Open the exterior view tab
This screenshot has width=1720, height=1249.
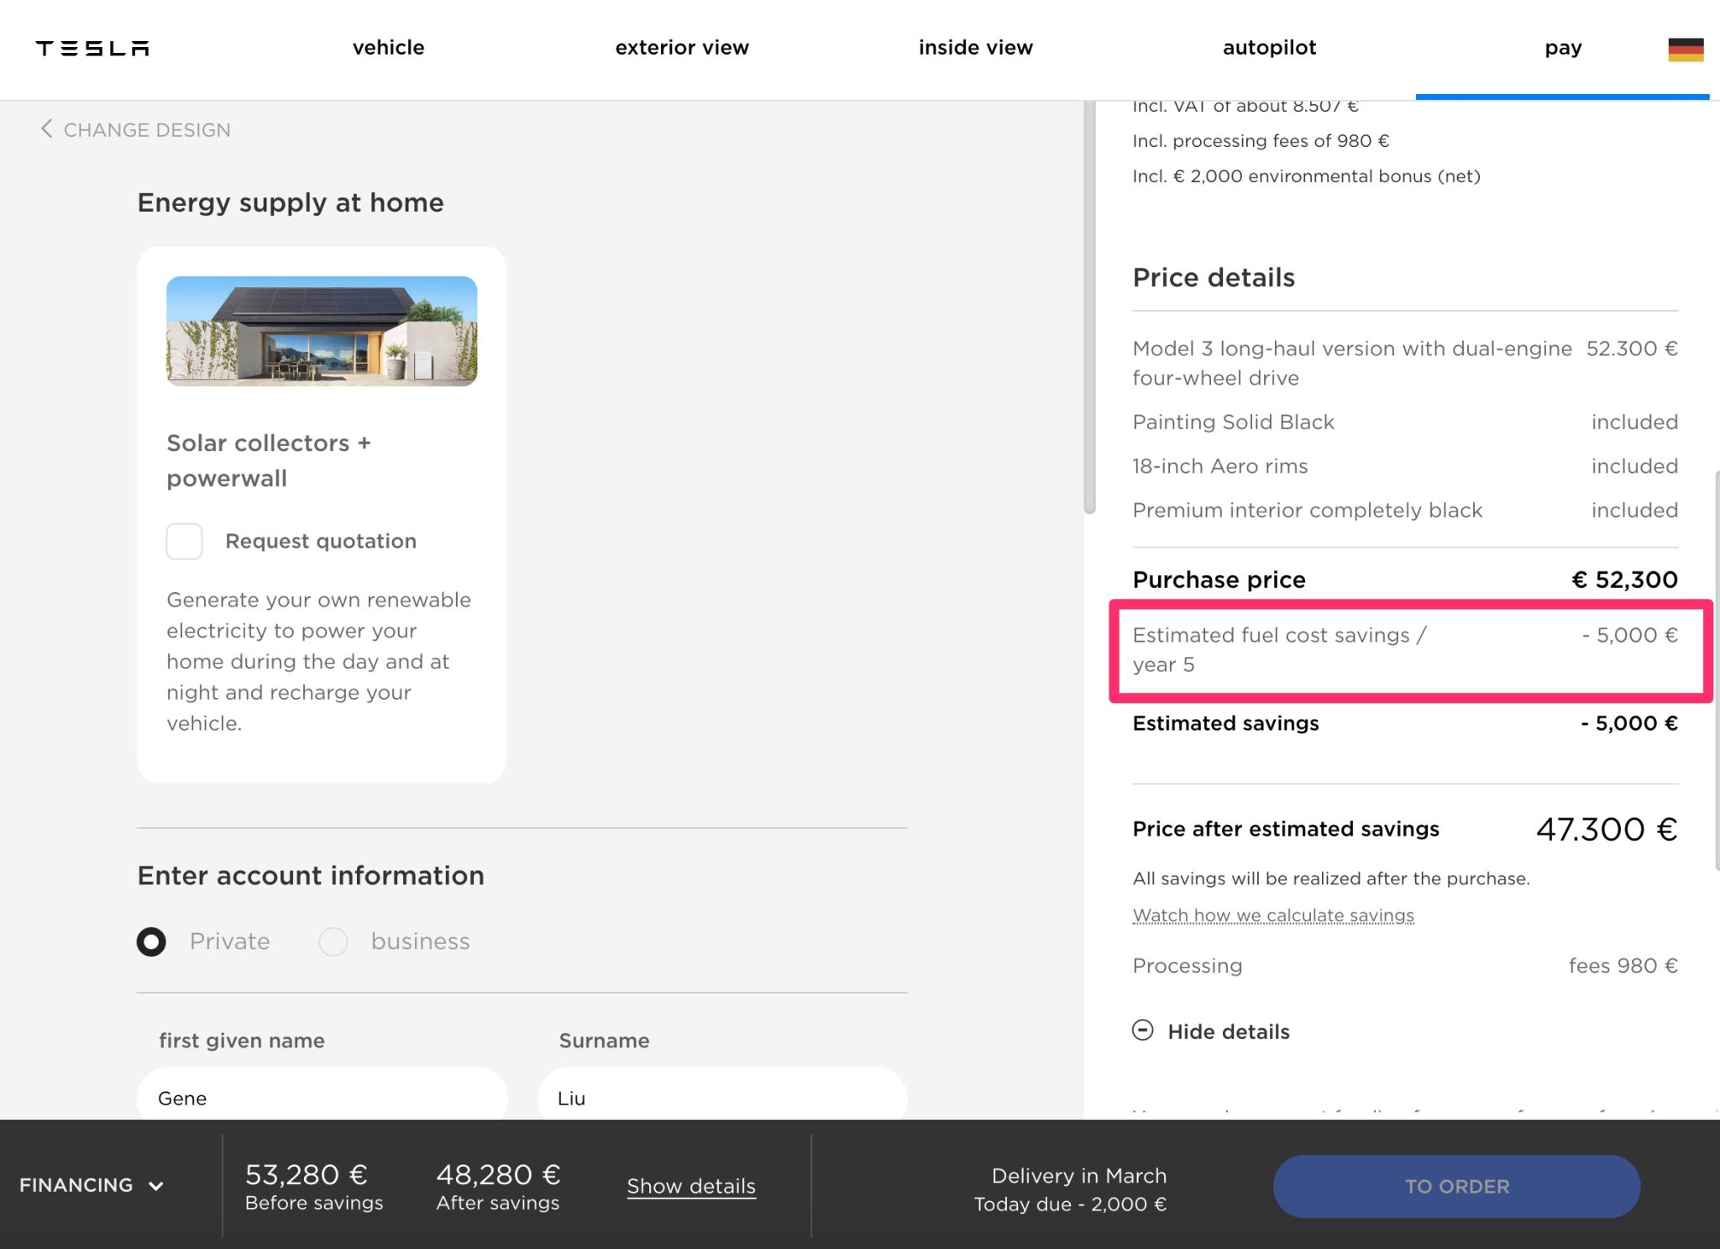(681, 48)
